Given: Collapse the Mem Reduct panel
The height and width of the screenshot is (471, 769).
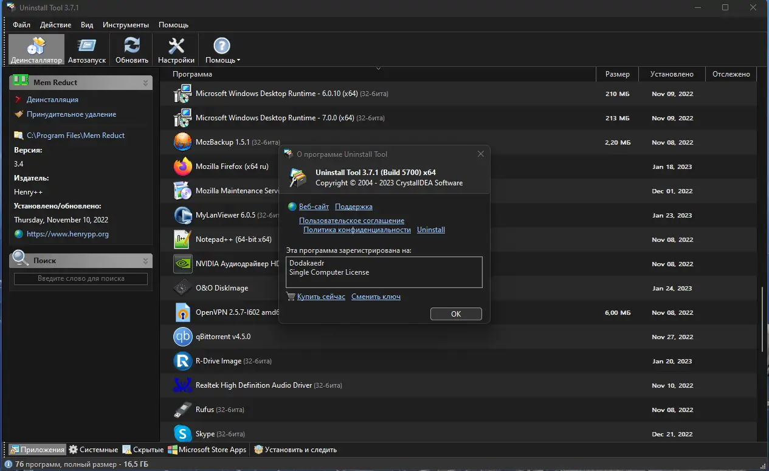Looking at the screenshot, I should tap(146, 83).
